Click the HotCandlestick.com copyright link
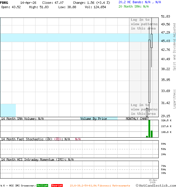Image resolution: width=176 pixels, height=187 pixels. 156,185
